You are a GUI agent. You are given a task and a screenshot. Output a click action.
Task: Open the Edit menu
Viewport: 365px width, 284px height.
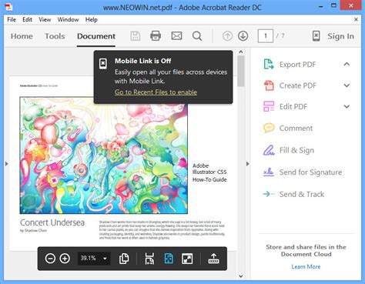pyautogui.click(x=27, y=19)
